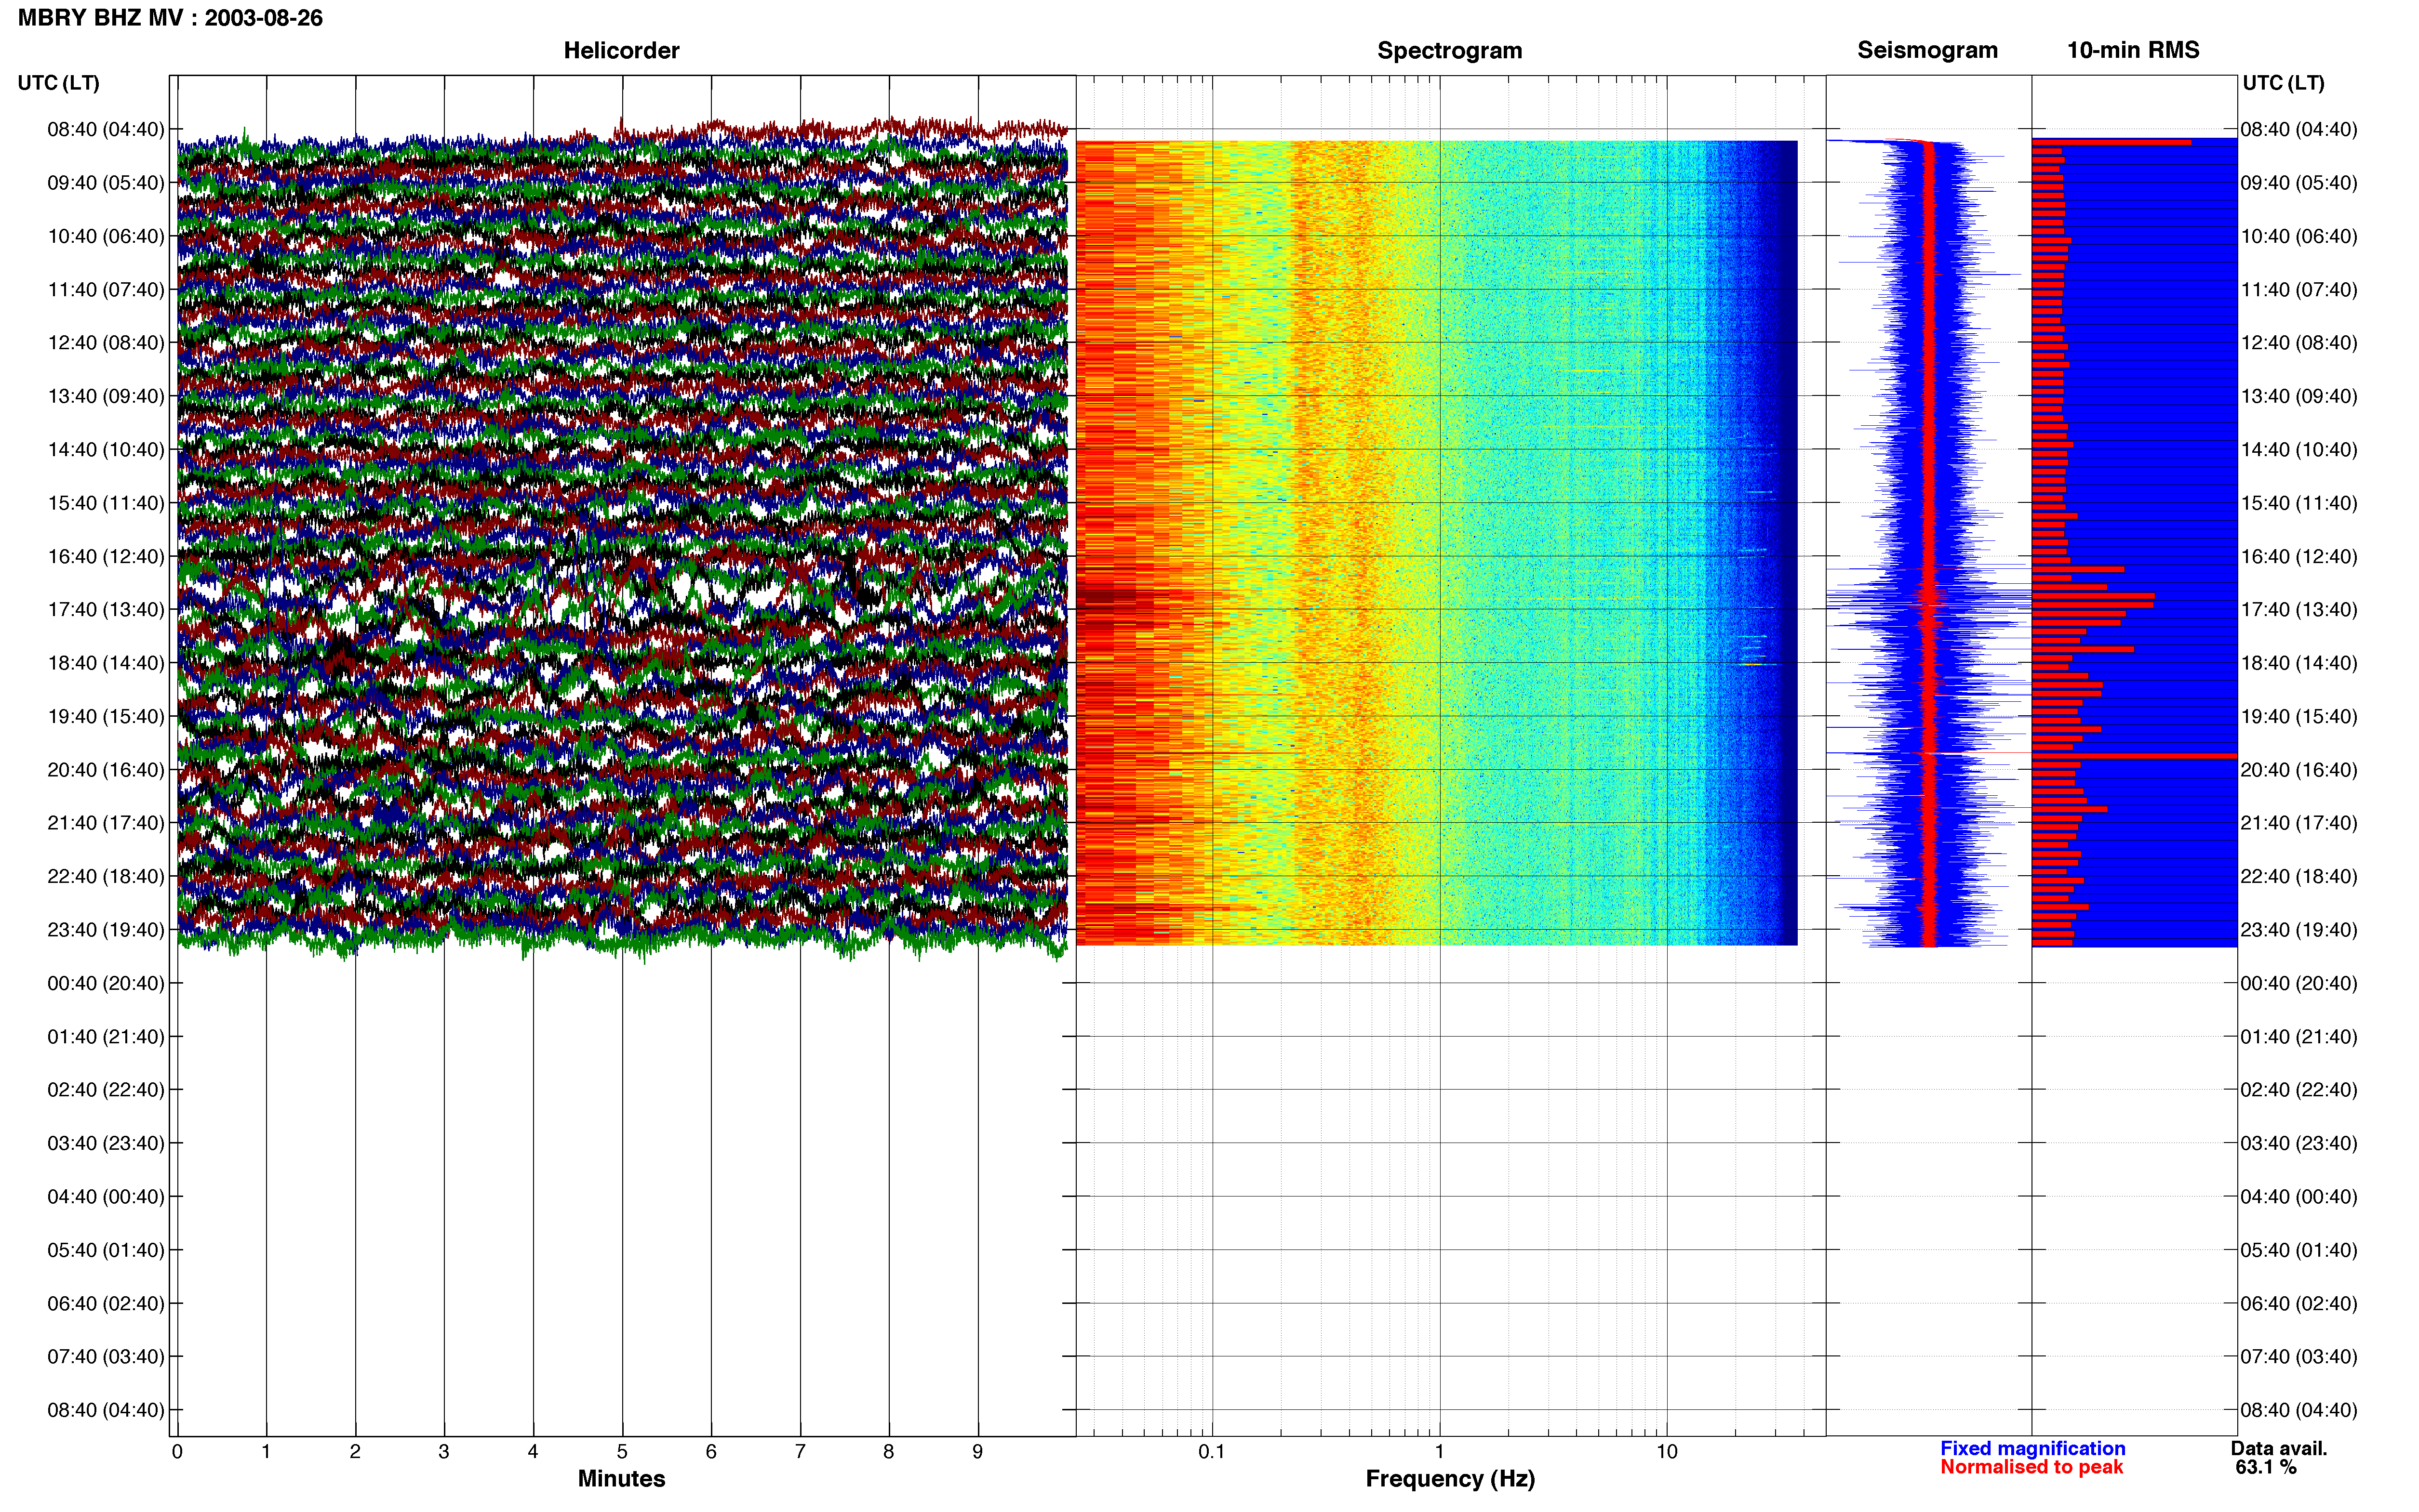
Task: Click the '10' frequency axis tick label
Action: 1667,1452
